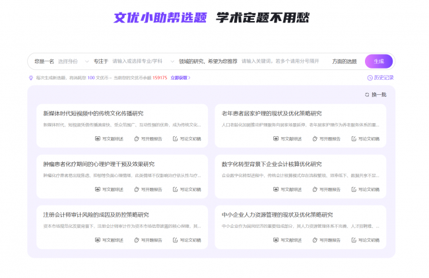
Task: Click 写文献综述 icon on 新媒体时代 card
Action: pos(98,139)
